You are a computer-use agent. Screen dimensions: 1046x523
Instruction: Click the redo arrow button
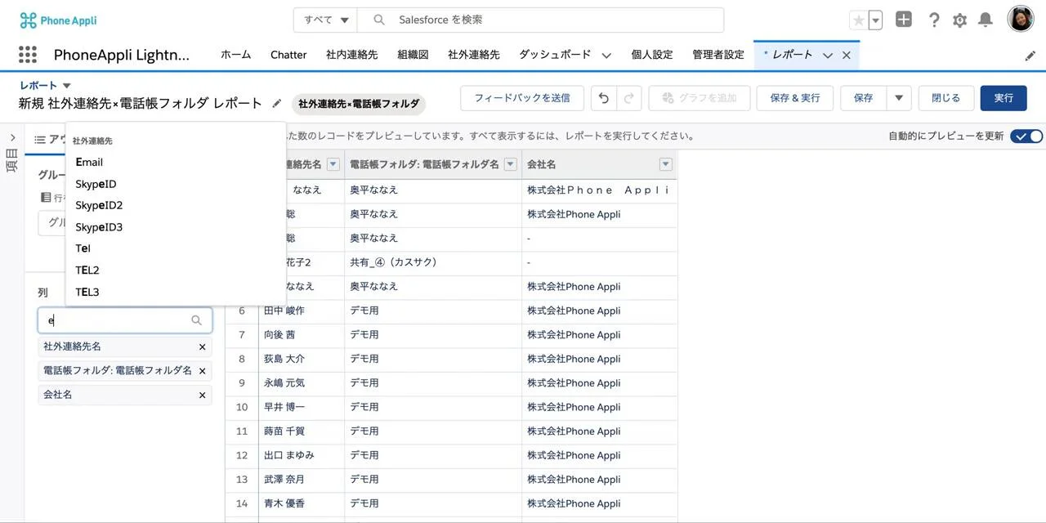click(629, 98)
